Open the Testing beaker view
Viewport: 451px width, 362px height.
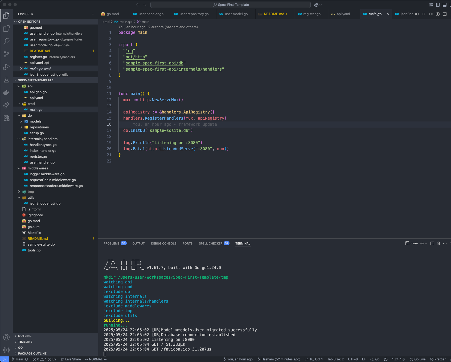pos(6,80)
